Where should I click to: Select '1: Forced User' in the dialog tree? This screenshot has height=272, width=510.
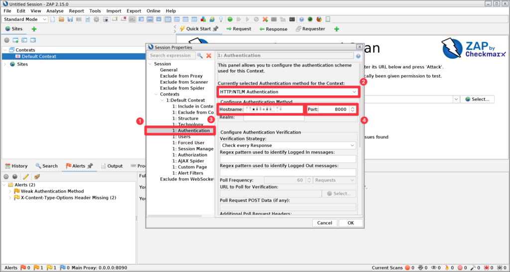click(x=188, y=143)
